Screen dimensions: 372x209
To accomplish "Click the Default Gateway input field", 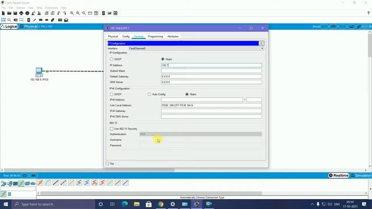I will pos(212,77).
